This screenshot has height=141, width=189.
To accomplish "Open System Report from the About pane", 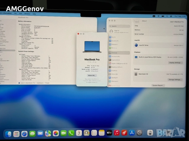I will click(158, 85).
